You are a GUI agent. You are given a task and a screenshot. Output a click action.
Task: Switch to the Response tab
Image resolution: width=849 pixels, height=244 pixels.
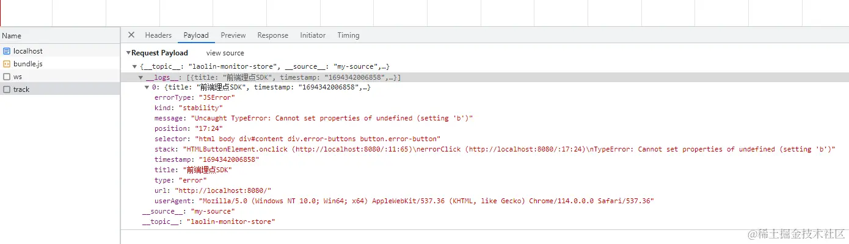pyautogui.click(x=272, y=35)
